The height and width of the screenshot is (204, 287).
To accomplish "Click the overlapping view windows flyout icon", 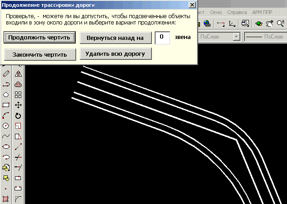I will [245, 24].
